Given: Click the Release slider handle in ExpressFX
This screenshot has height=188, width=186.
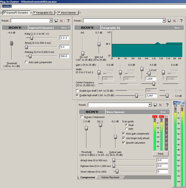Looking at the screenshot, I should [x=30, y=56].
